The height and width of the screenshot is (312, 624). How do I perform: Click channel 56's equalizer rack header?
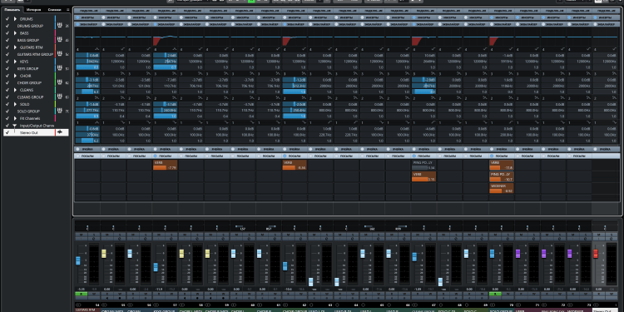tap(139, 24)
